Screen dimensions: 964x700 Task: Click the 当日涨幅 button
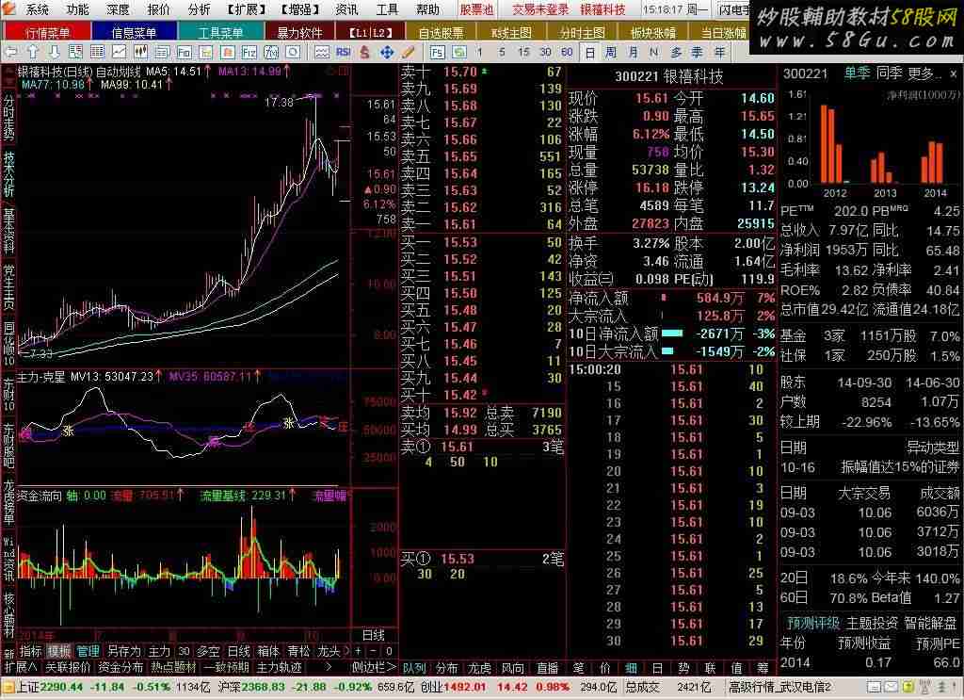724,32
